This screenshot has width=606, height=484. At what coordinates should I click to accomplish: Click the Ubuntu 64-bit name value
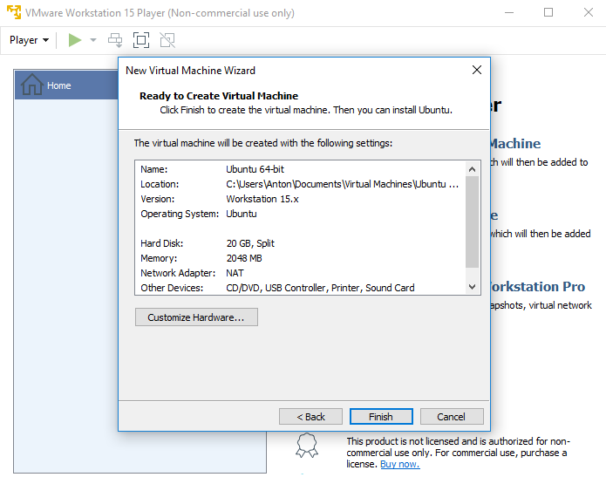coord(255,169)
